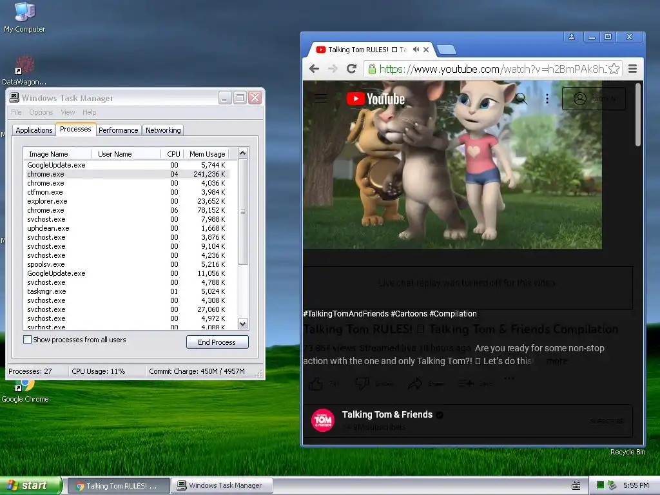Sort processes by User Name column

[x=126, y=154]
